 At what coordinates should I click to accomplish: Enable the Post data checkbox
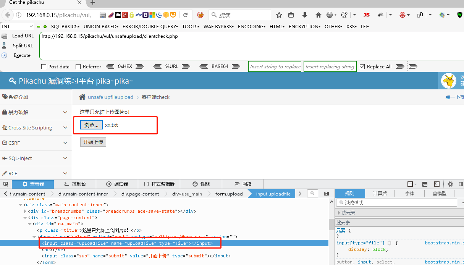(x=44, y=67)
